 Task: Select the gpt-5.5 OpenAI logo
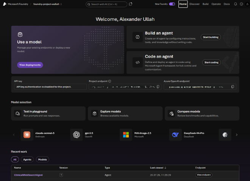(77, 135)
